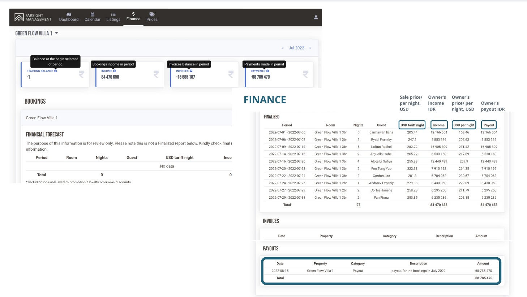
Task: Select the Fan Fiona guest cell
Action: [x=381, y=197]
